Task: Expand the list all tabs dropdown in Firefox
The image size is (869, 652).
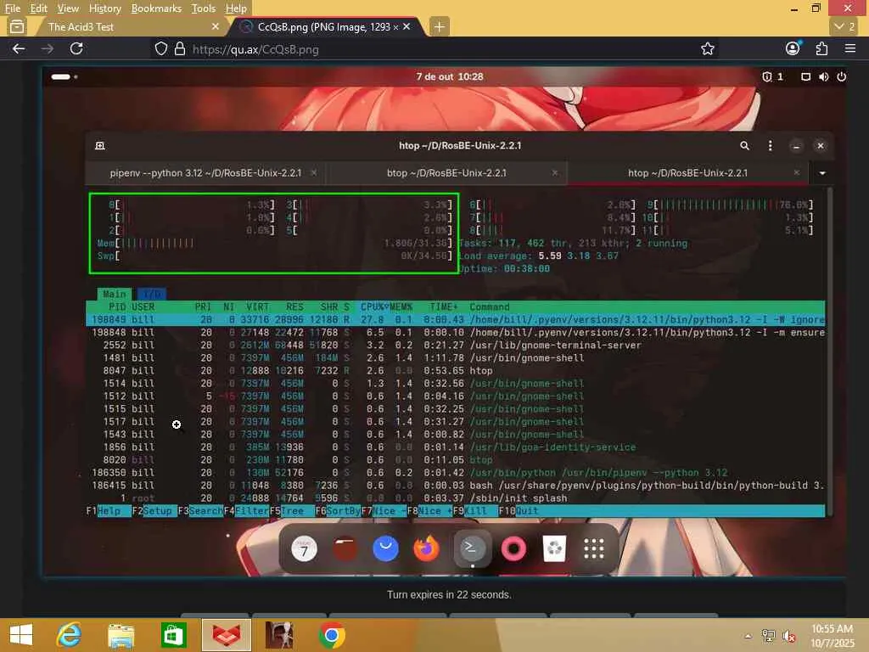Action: point(844,26)
